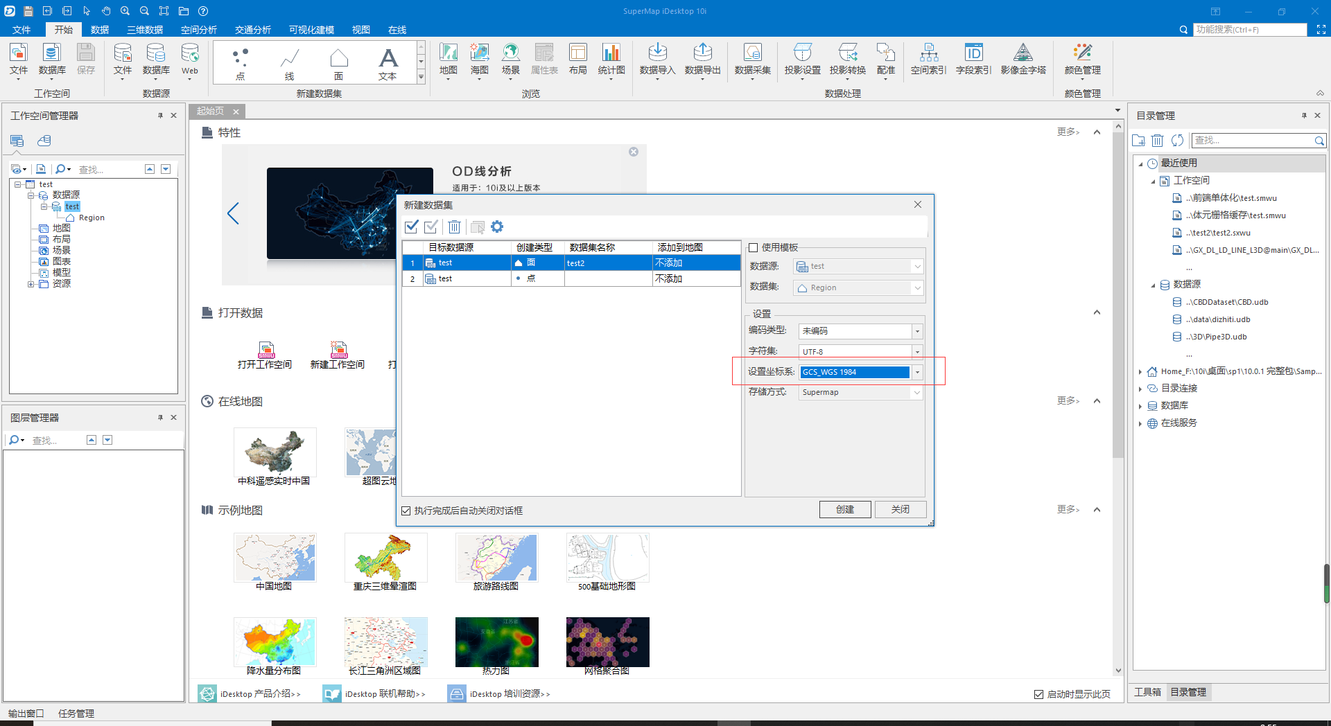The width and height of the screenshot is (1331, 726).
Task: Enable the 使用模板 checkbox
Action: pos(753,247)
